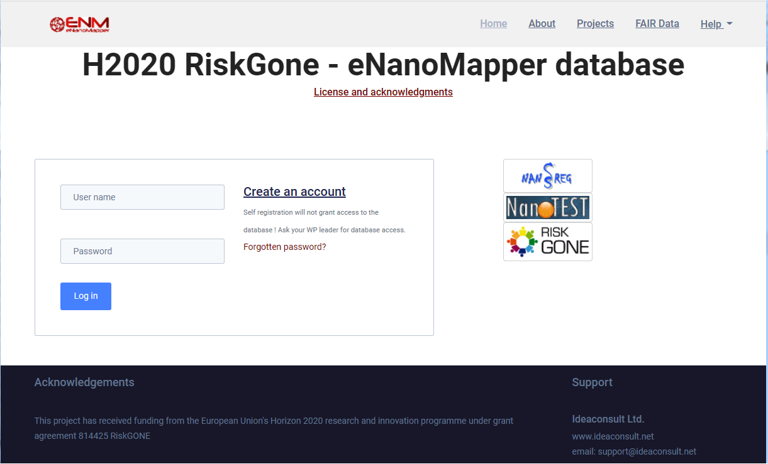Click the Horizon 2020 funding statement text
The height and width of the screenshot is (464, 768).
coord(274,428)
